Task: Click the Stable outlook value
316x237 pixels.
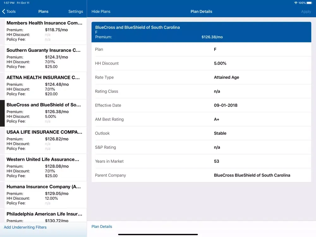Action: click(x=220, y=133)
